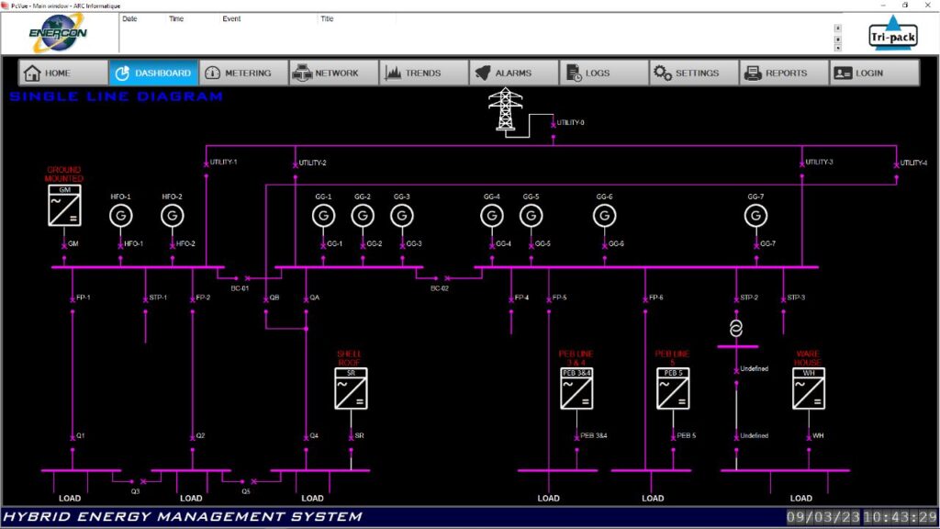Click the GG-7 generator circle symbol
Image resolution: width=940 pixels, height=529 pixels.
(x=755, y=214)
